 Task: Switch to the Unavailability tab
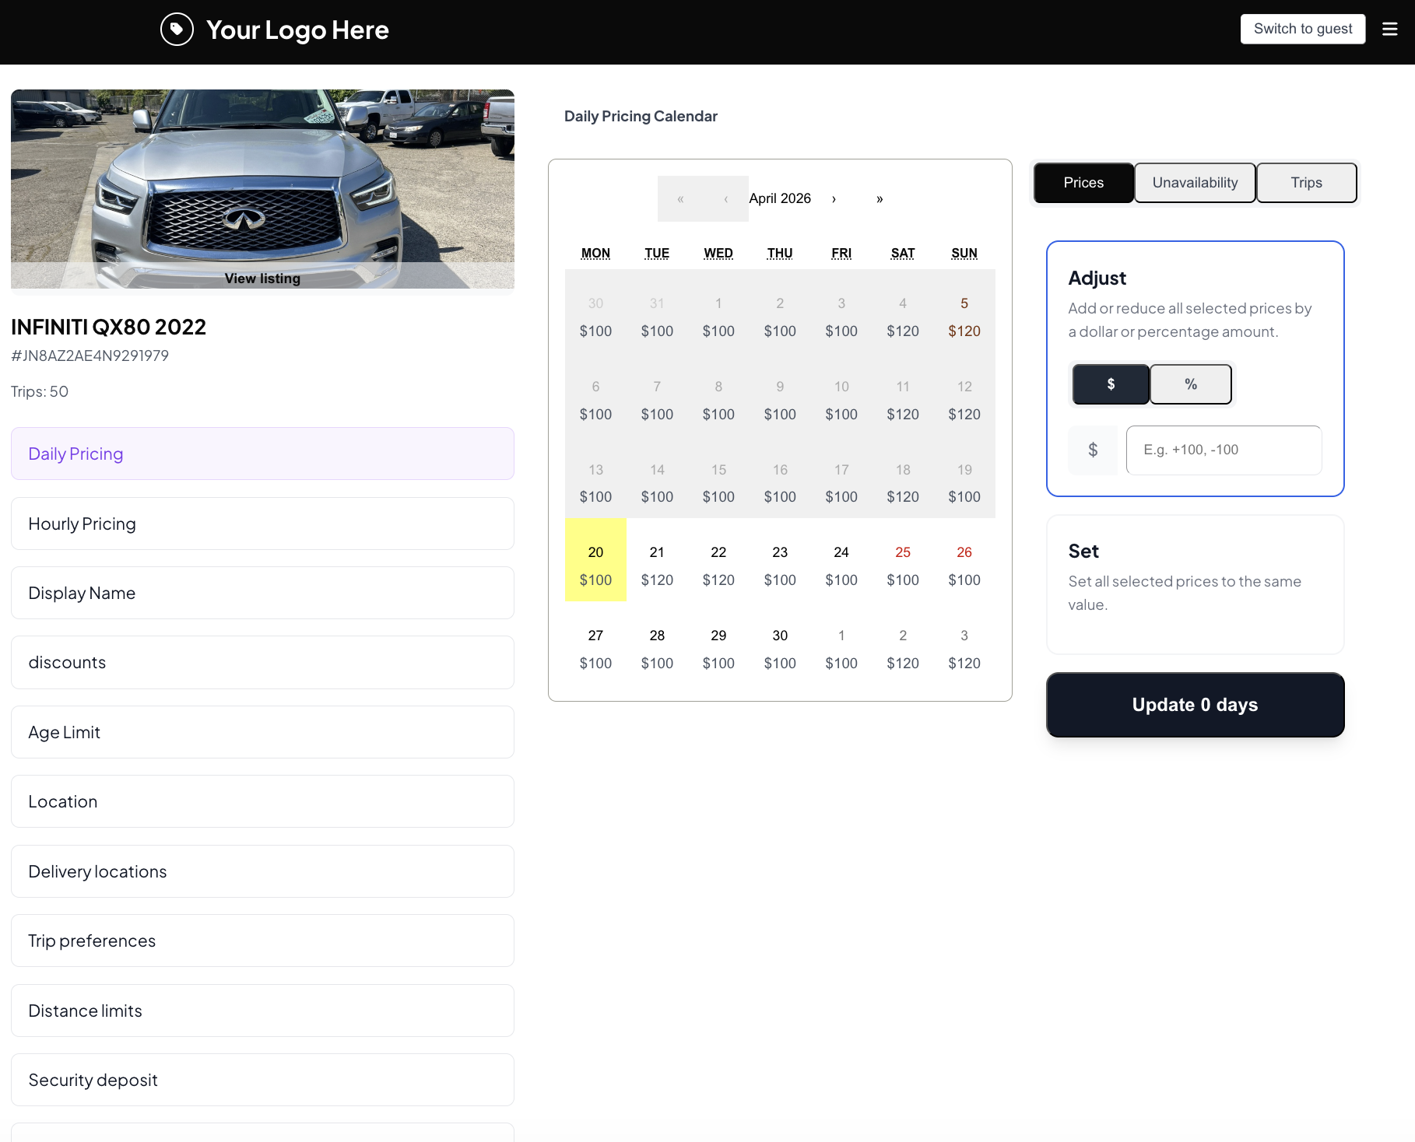(1195, 182)
